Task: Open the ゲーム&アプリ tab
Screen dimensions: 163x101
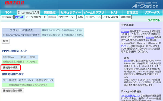Action: pyautogui.click(x=94, y=12)
